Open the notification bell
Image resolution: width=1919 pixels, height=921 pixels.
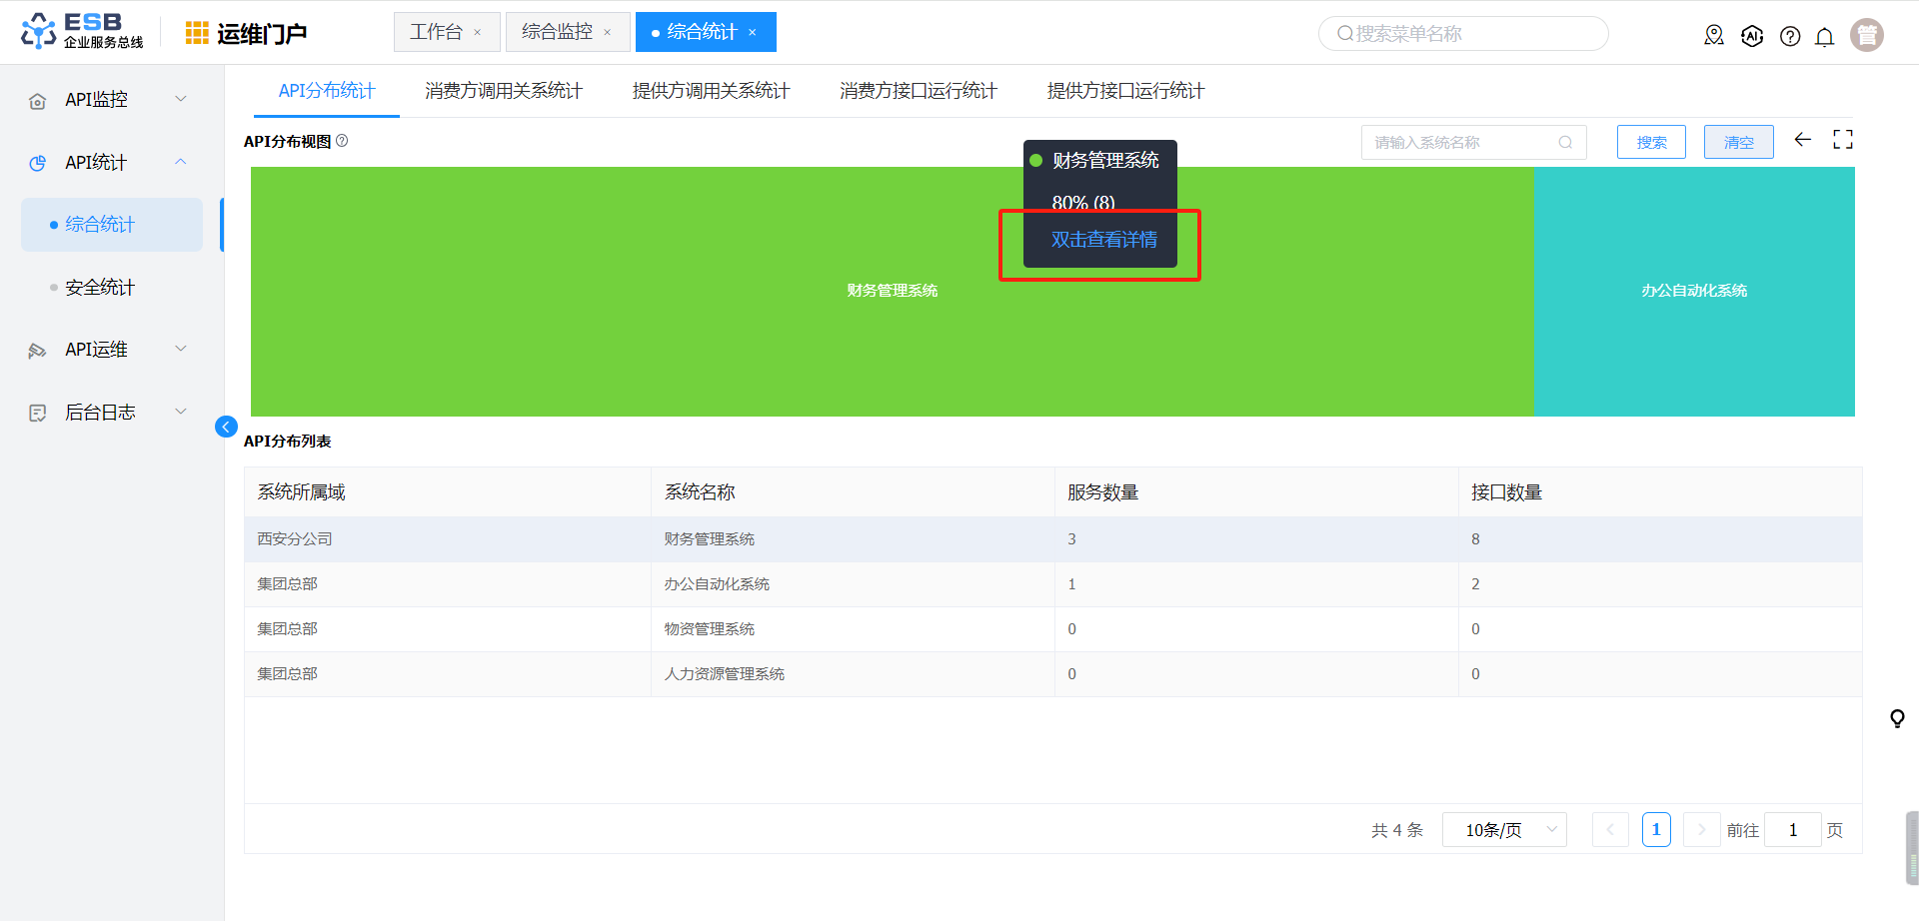(1824, 37)
